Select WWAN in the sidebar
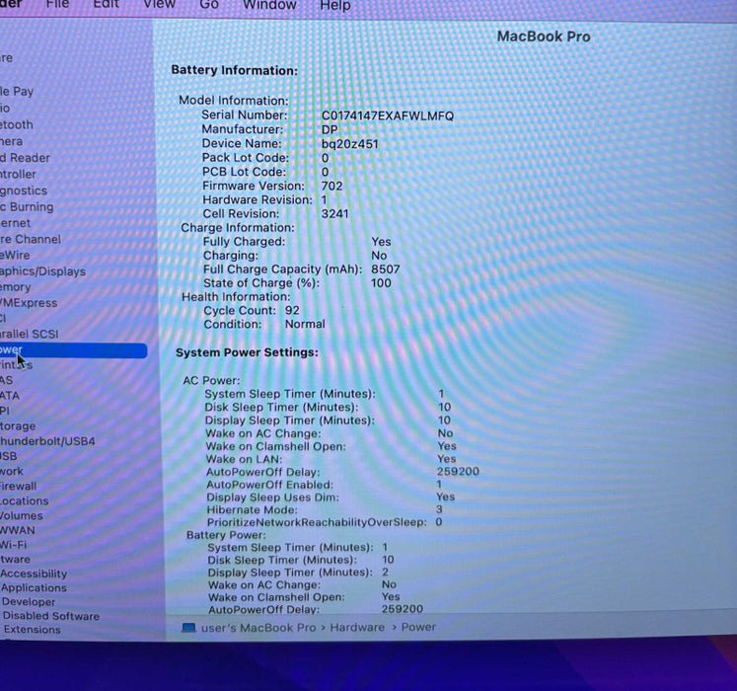The width and height of the screenshot is (737, 691). point(18,530)
